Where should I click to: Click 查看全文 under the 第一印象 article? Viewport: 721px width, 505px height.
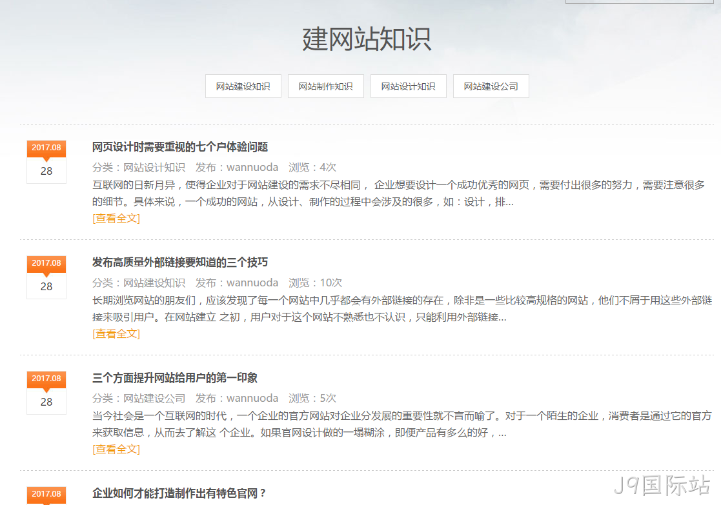pos(116,449)
